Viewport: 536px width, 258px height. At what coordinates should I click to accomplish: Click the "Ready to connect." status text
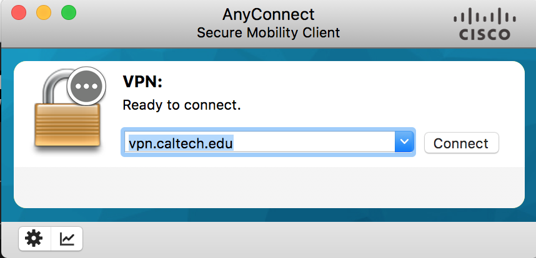181,105
